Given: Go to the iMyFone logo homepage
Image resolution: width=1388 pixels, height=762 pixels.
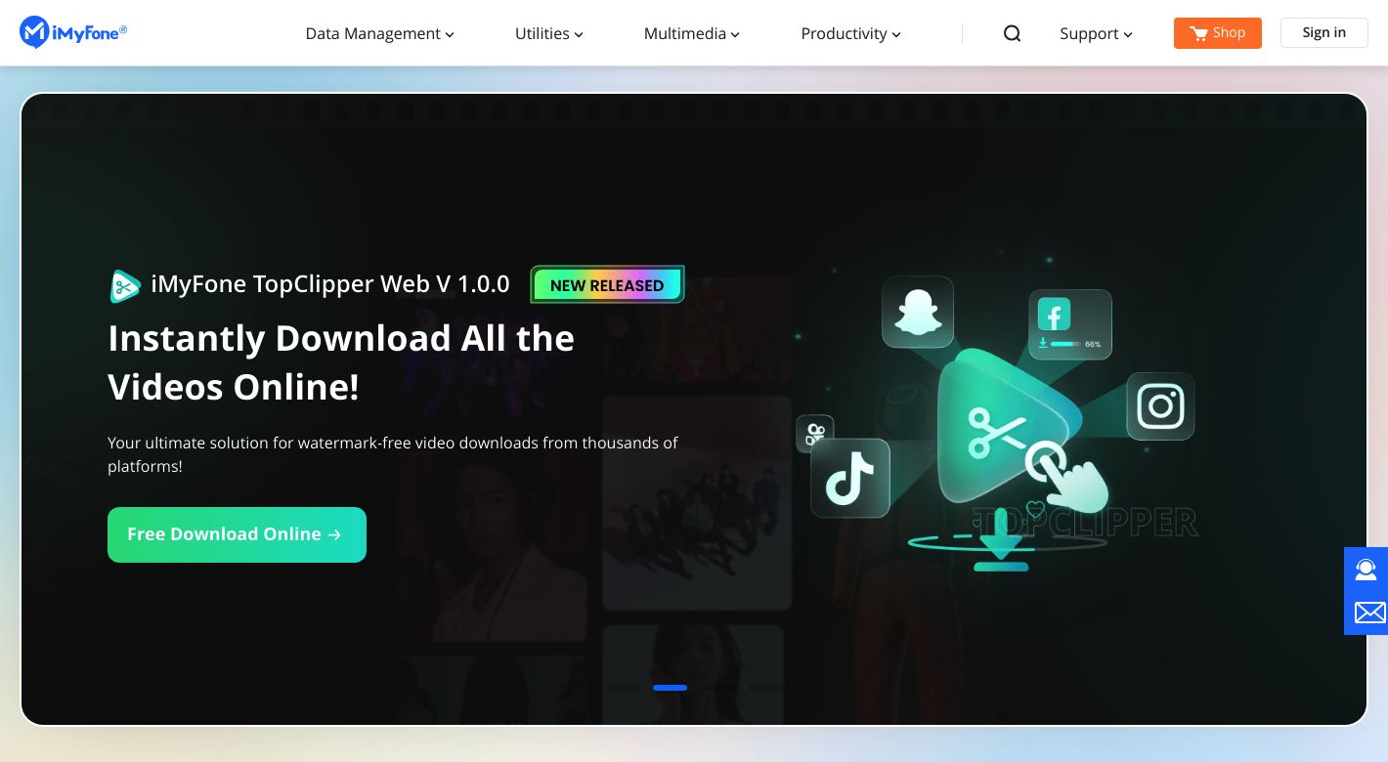Looking at the screenshot, I should (x=73, y=32).
